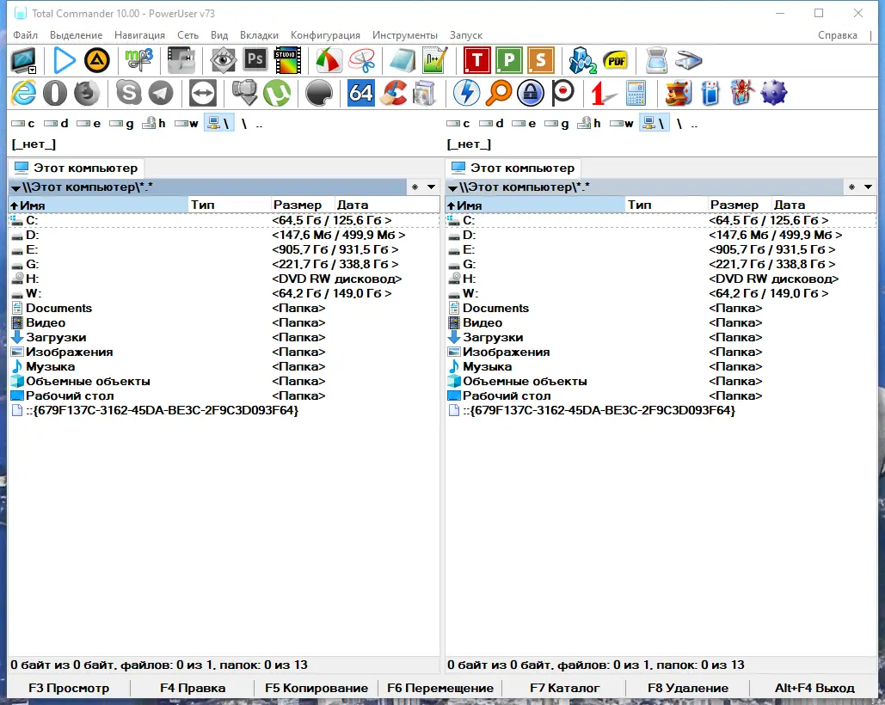Launch Telegram from the toolbar
885x705 pixels.
(161, 93)
